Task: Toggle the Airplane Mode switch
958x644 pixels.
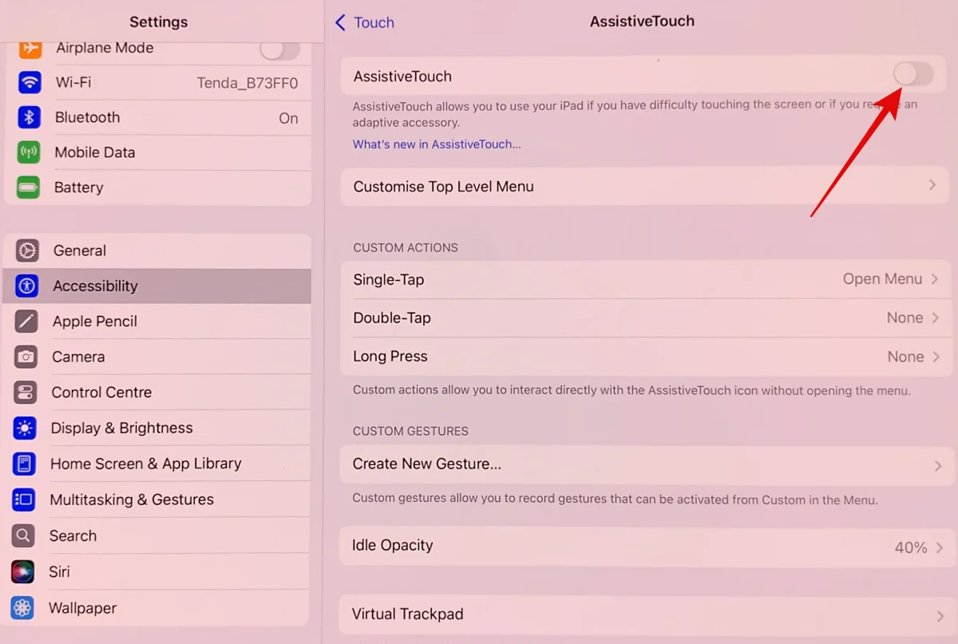Action: point(279,49)
